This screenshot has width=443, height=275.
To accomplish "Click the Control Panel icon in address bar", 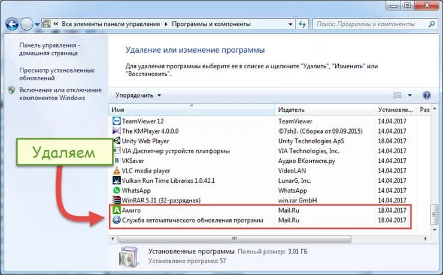I will point(46,24).
